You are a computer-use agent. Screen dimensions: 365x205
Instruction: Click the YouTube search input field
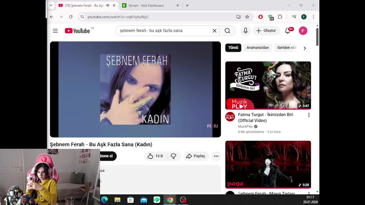coord(164,31)
